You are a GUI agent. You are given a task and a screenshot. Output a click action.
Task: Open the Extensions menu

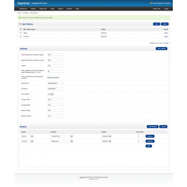point(43,9)
